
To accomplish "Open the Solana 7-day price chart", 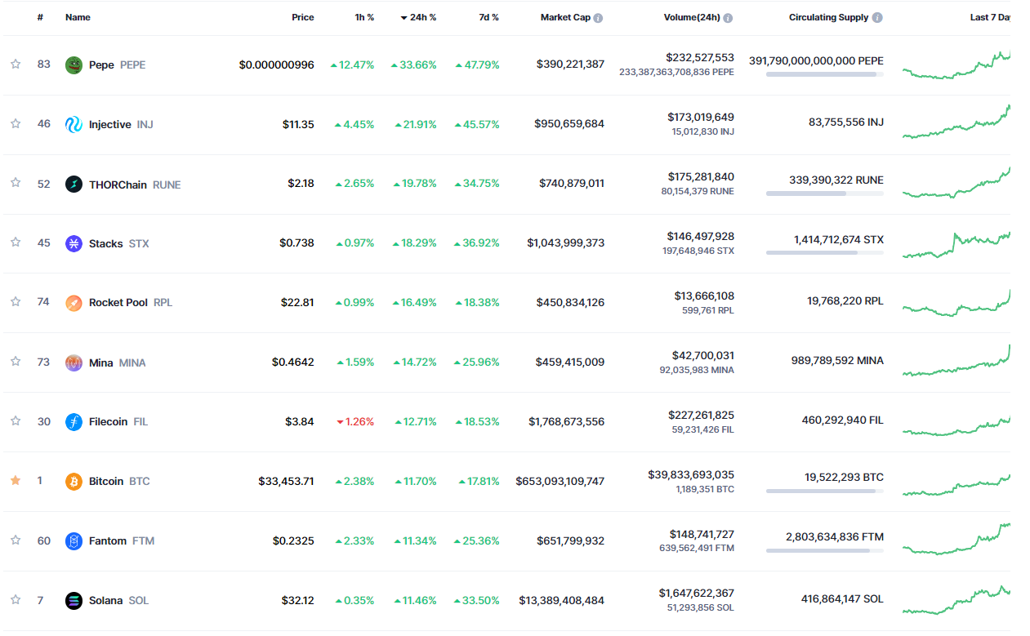I will 956,600.
